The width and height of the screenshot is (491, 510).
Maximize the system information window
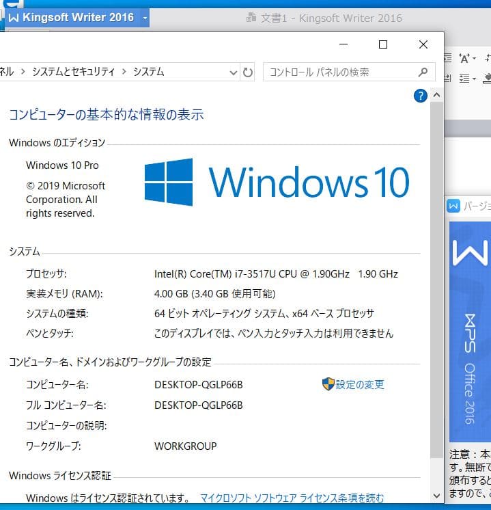click(x=383, y=45)
